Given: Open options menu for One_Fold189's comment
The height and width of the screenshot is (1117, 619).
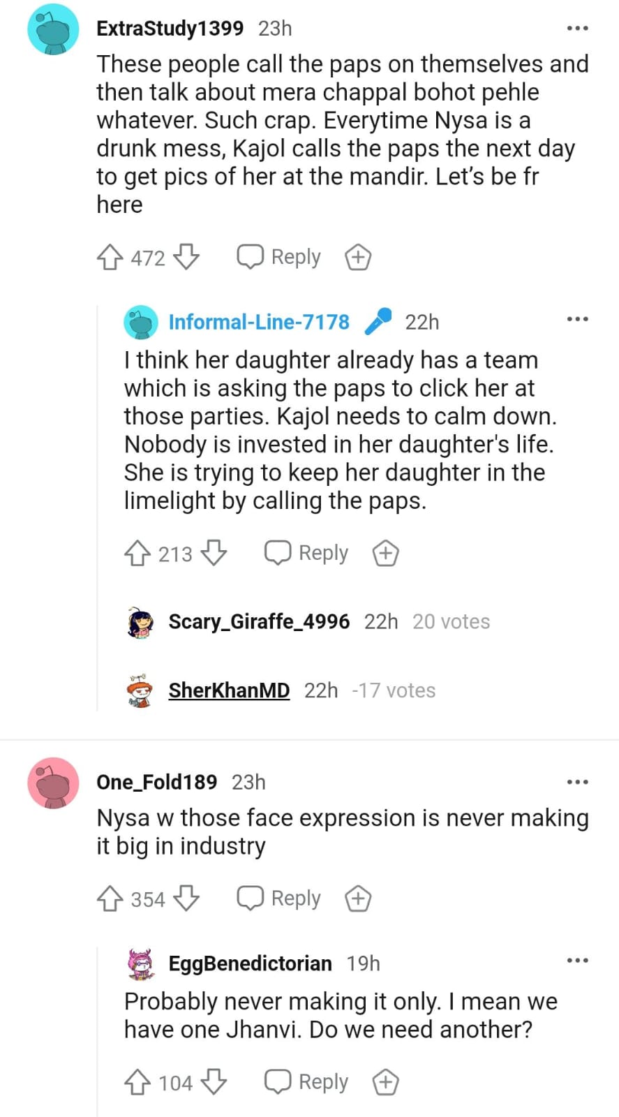Looking at the screenshot, I should pyautogui.click(x=577, y=782).
